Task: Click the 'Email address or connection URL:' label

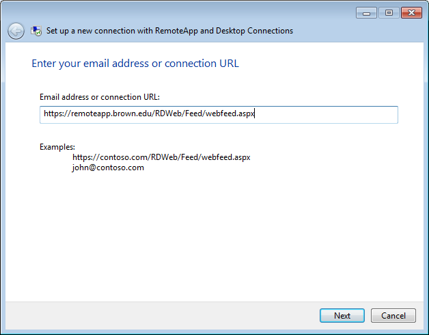Action: click(100, 97)
